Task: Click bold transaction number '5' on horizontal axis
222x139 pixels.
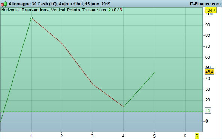Action: tap(154, 136)
